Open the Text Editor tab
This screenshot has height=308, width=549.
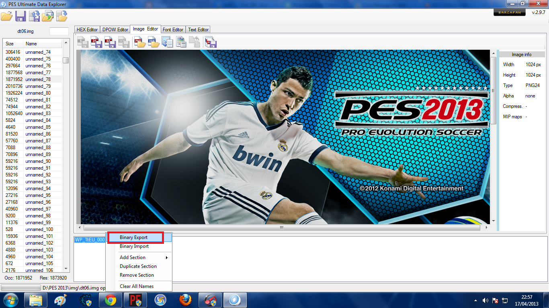[198, 30]
